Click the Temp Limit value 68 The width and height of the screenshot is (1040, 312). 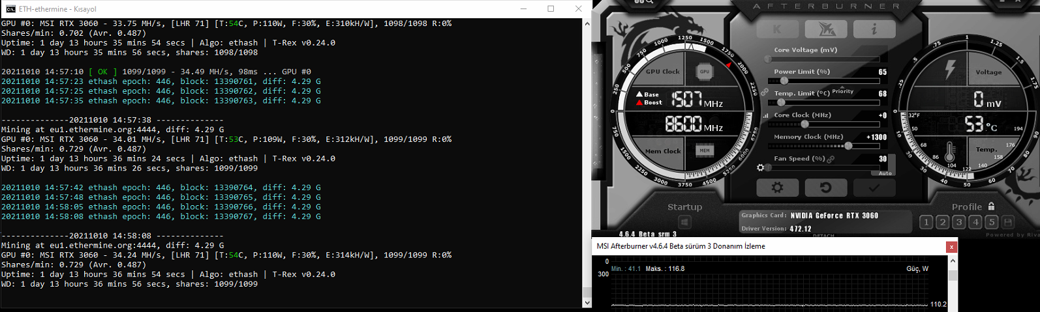[882, 94]
